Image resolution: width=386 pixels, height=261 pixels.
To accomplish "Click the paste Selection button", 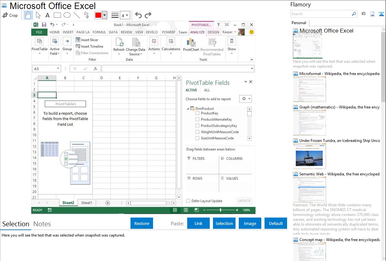I will tap(224, 223).
